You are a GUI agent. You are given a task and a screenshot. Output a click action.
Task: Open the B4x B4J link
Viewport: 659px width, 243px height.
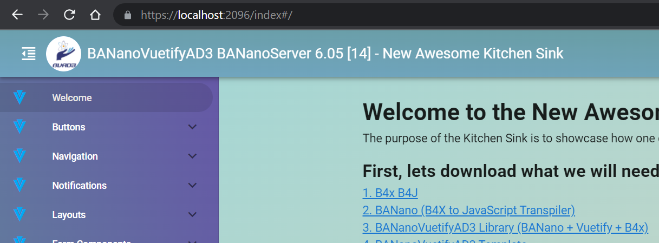(x=390, y=193)
